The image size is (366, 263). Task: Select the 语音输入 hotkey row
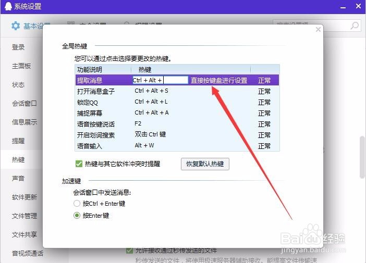[x=177, y=146]
